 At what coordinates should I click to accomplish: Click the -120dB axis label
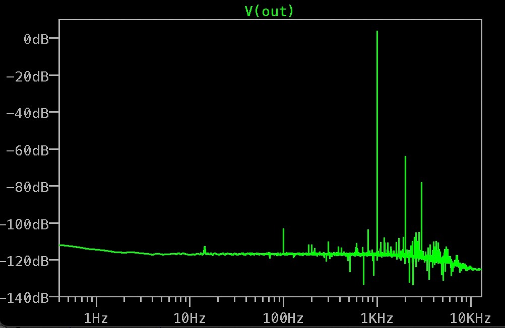pyautogui.click(x=25, y=261)
